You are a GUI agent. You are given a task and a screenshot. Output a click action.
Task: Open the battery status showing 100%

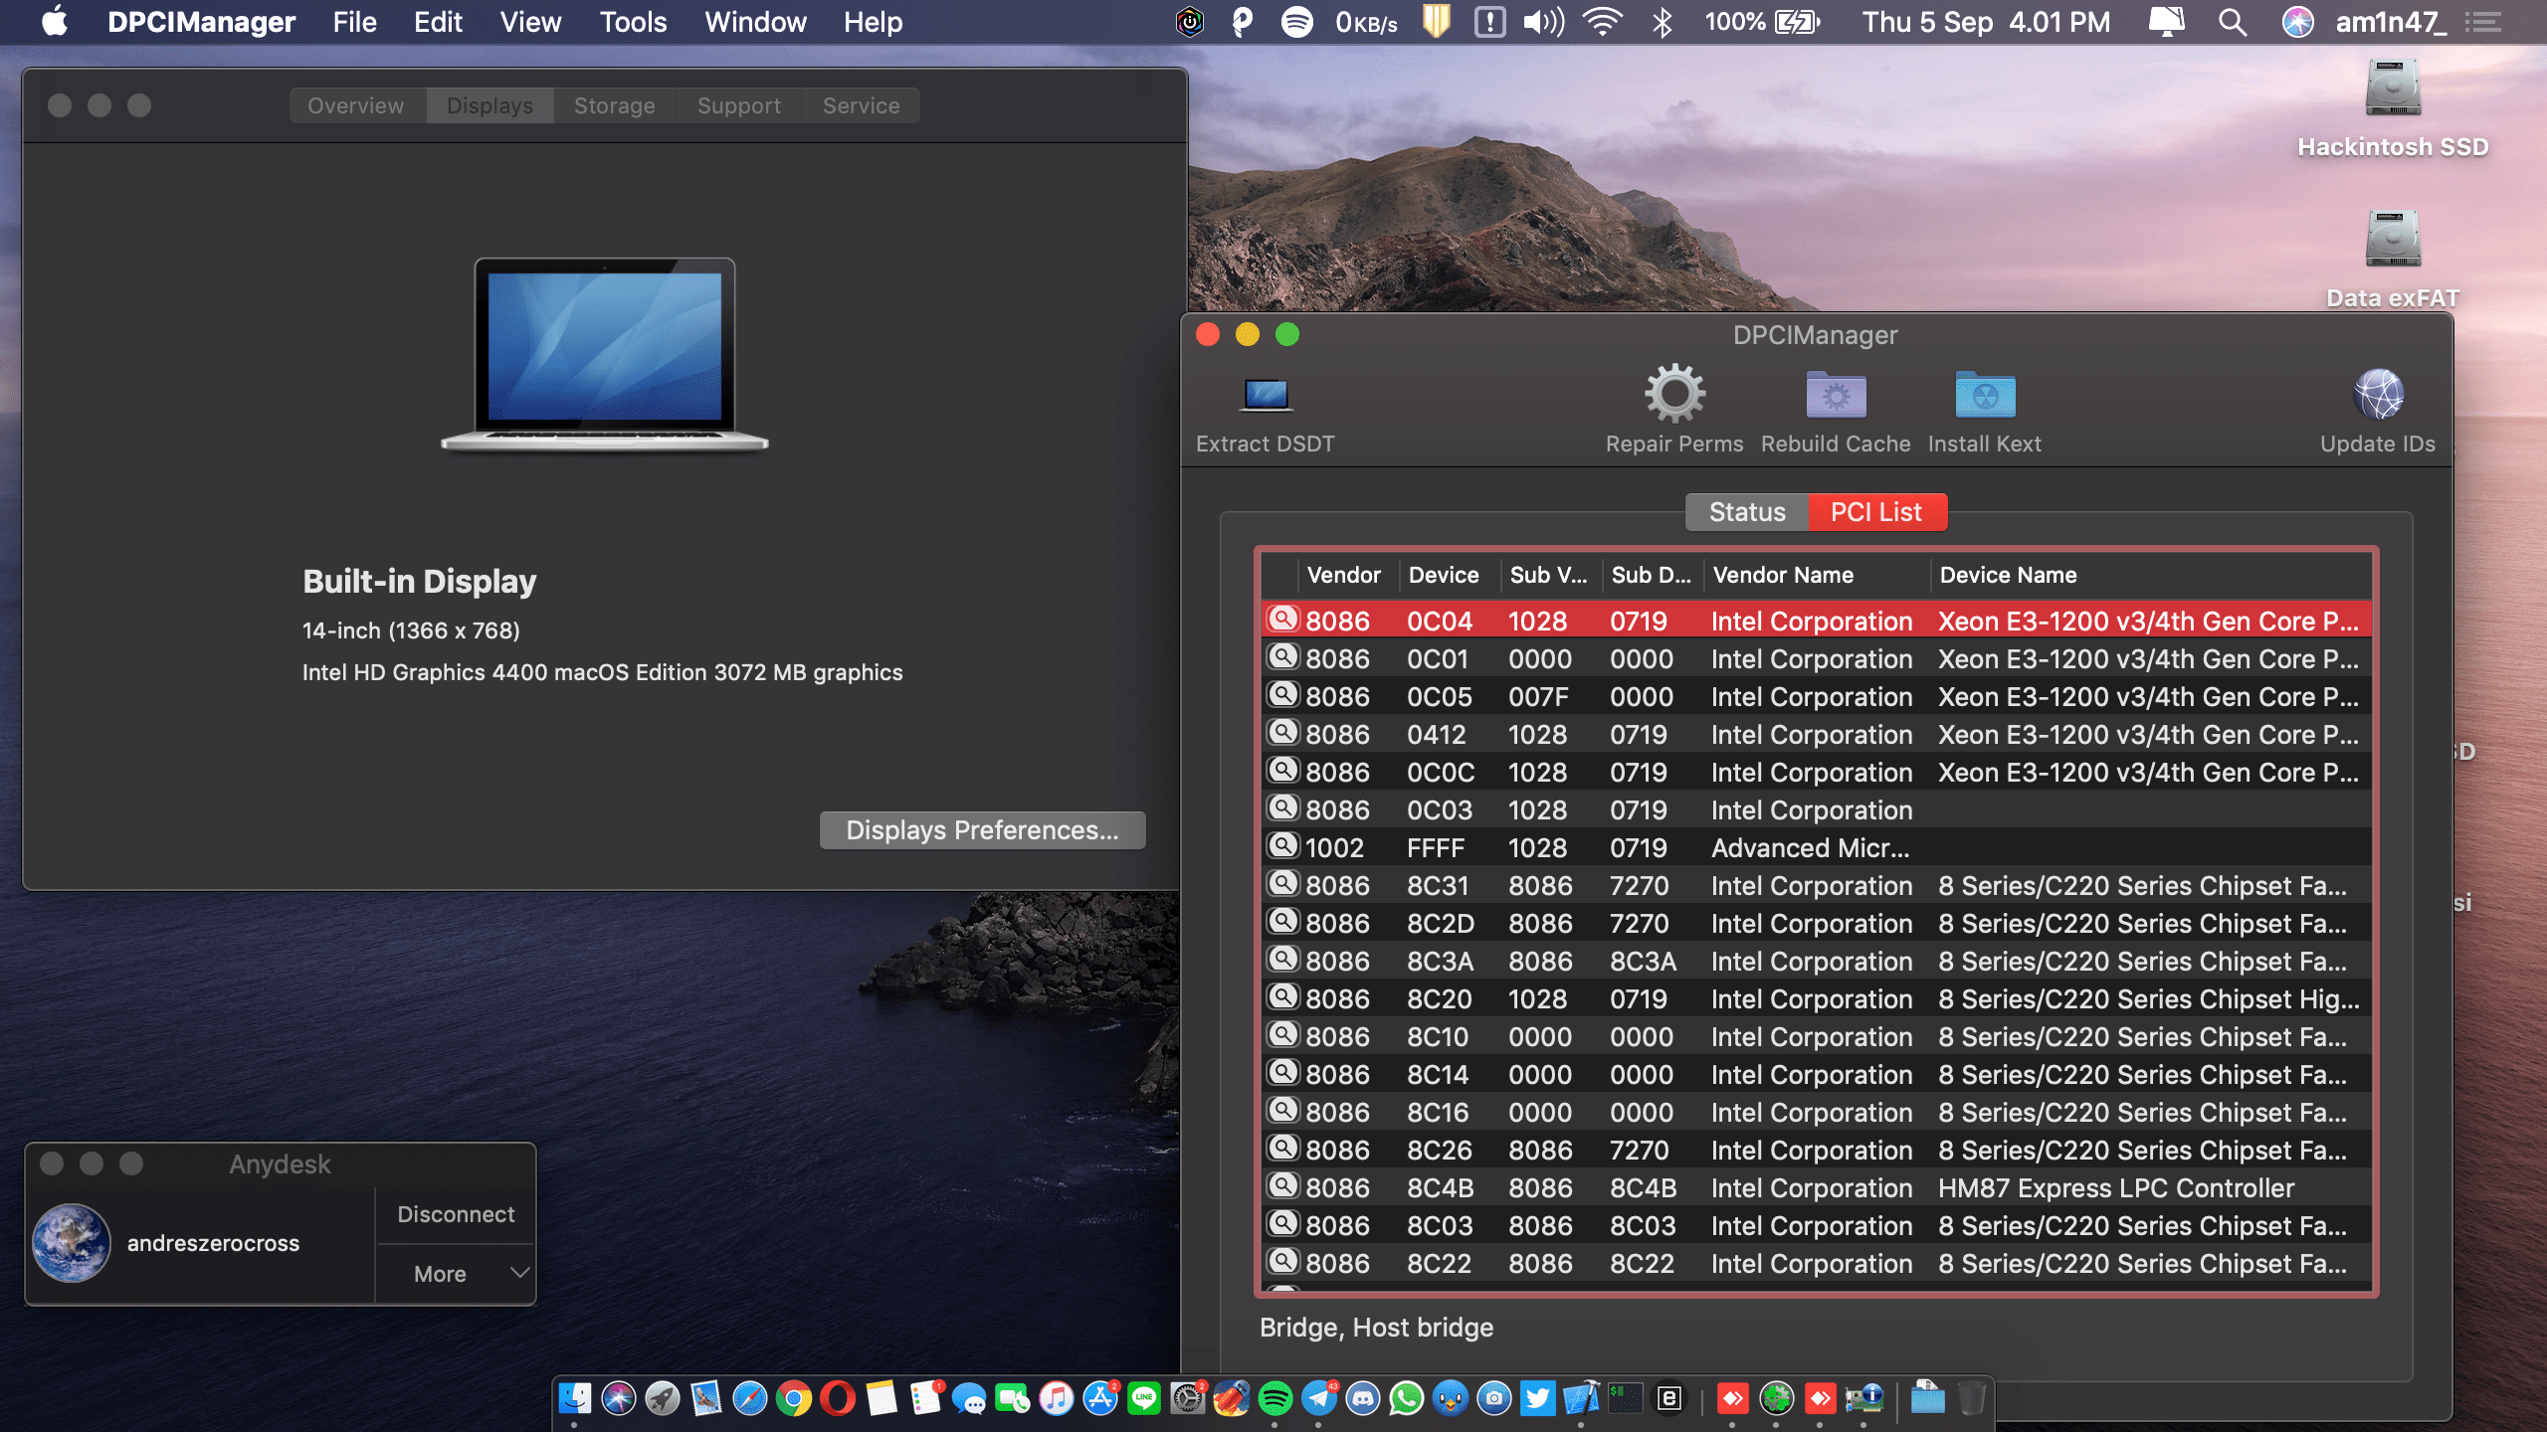[1762, 22]
